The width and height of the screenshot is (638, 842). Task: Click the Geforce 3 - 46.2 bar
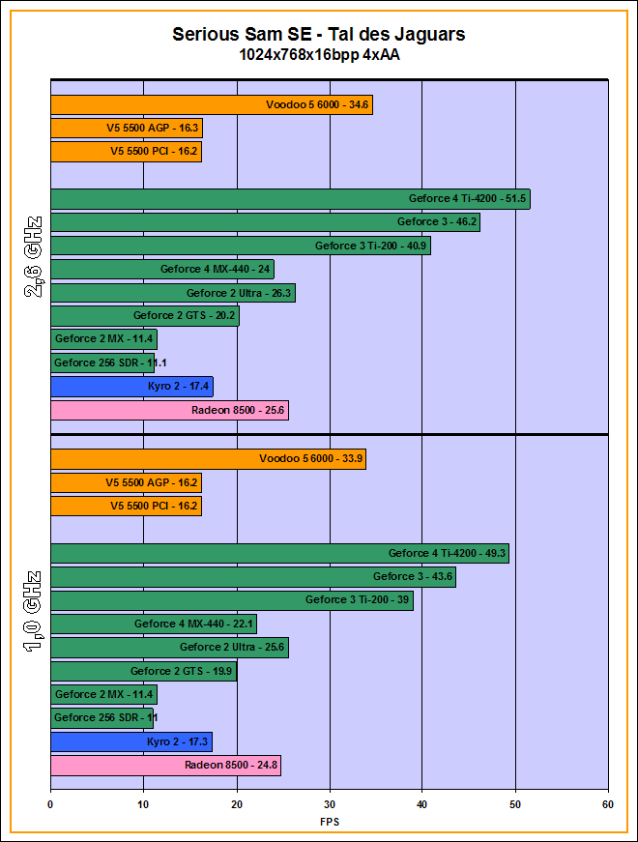(x=265, y=222)
